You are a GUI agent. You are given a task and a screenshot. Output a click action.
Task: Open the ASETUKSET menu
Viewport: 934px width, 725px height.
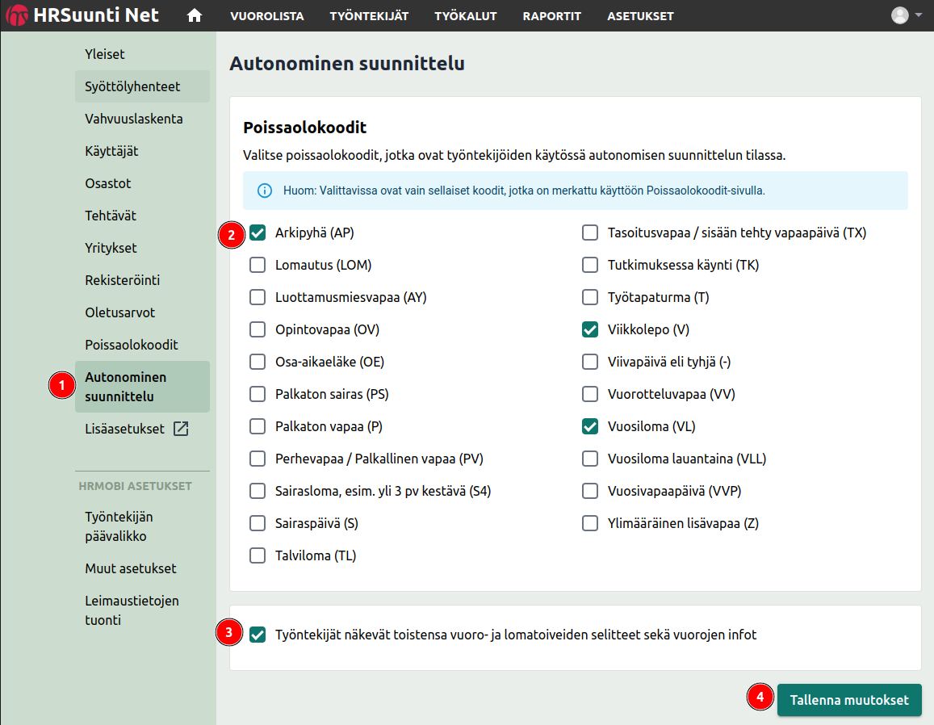tap(640, 16)
